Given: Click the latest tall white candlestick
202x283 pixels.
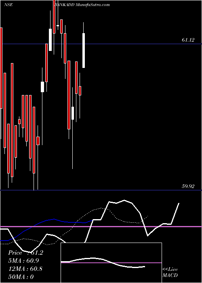Looking at the screenshot, I should click(84, 51).
